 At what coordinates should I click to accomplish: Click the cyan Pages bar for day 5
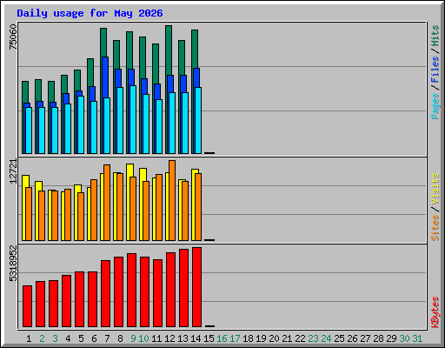81,124
